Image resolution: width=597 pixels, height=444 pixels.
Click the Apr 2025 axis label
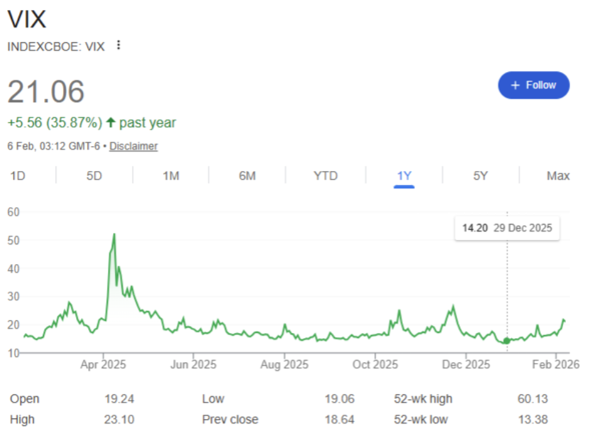click(x=103, y=365)
